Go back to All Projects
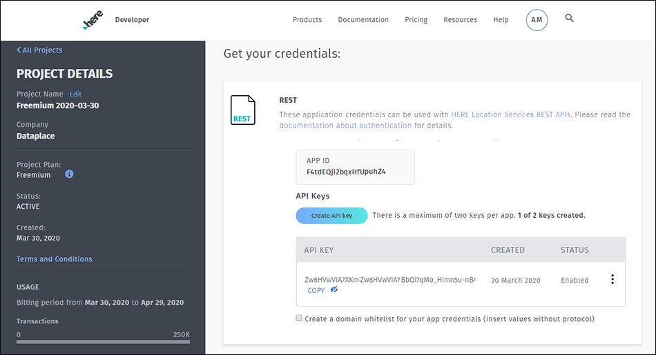Viewport: 656px width, 355px height. [x=39, y=50]
